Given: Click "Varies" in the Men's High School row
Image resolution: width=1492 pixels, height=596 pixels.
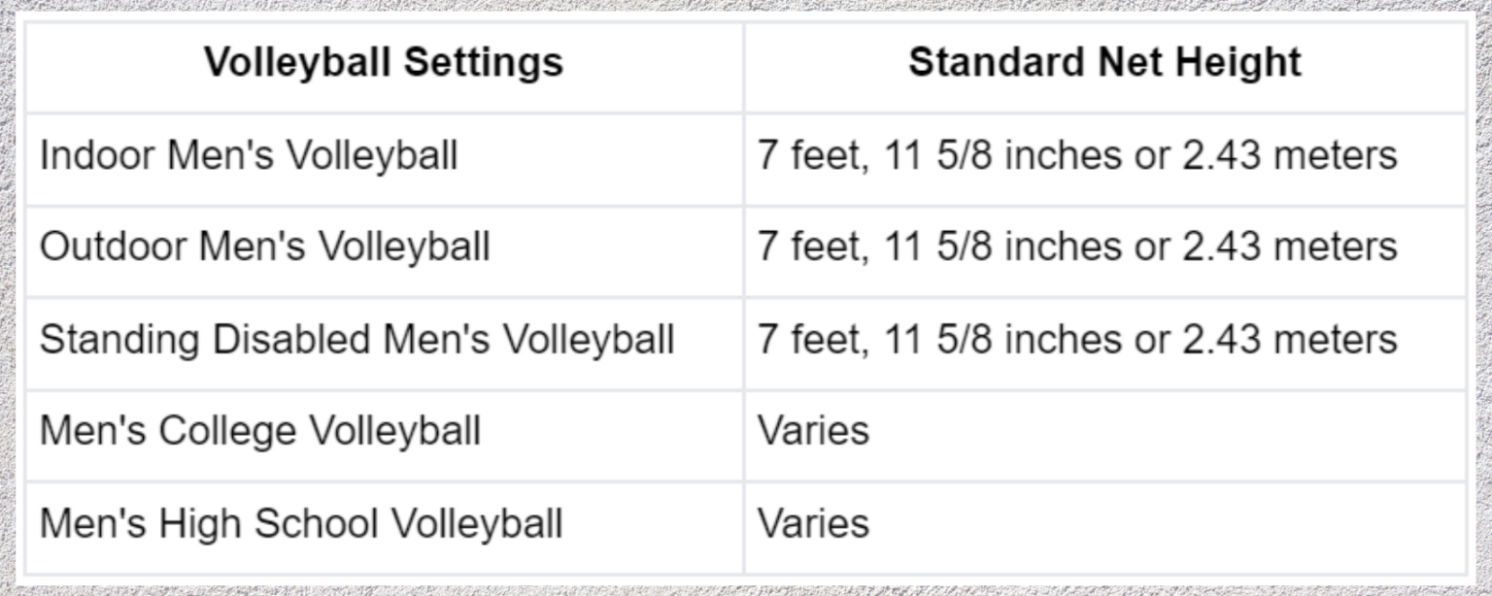Looking at the screenshot, I should 813,523.
